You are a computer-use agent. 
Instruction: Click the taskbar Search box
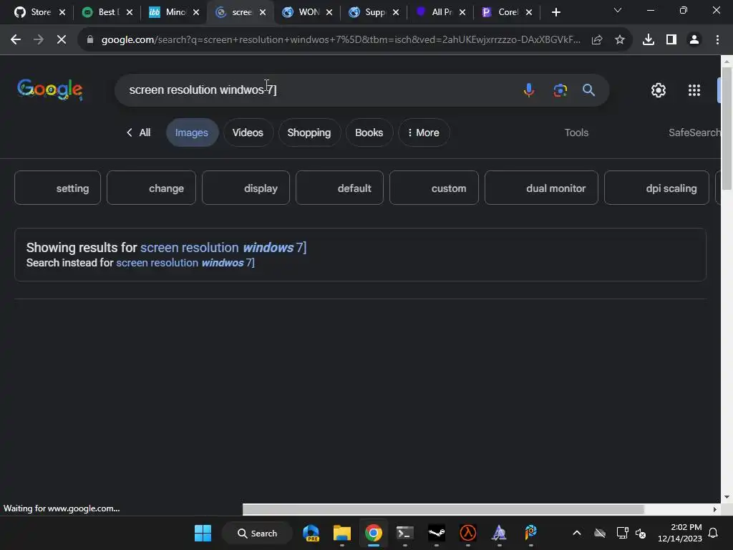click(258, 533)
